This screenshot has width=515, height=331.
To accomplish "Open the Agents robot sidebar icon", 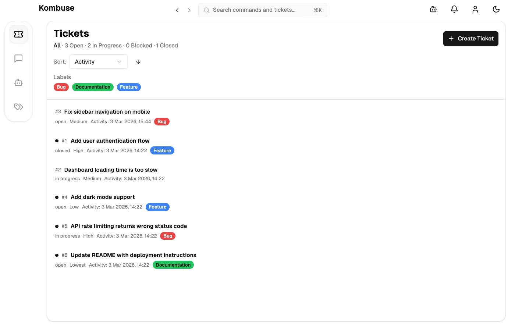I will [x=18, y=83].
